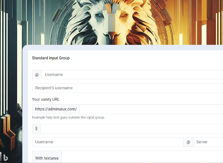Image resolution: width=223 pixels, height=163 pixels.
Task: Click the @ prefix beside first Username
Action: 37,75
